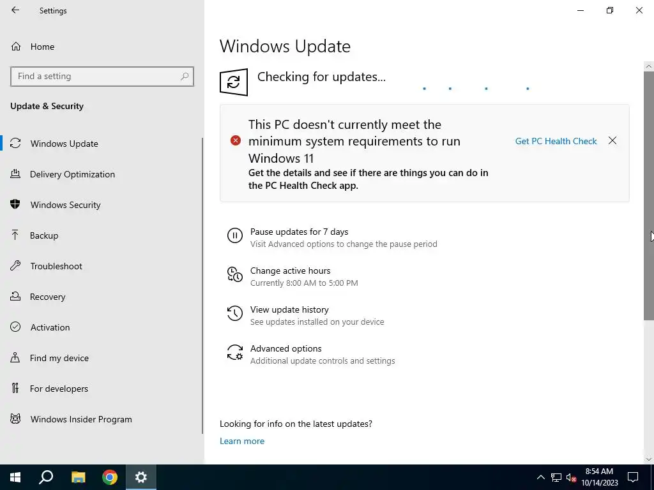Click the main page vertical scrollbar thumb
The image size is (654, 490).
coord(649,196)
